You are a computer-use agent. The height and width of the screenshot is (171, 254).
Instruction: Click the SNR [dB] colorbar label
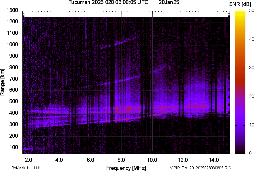(240, 4)
